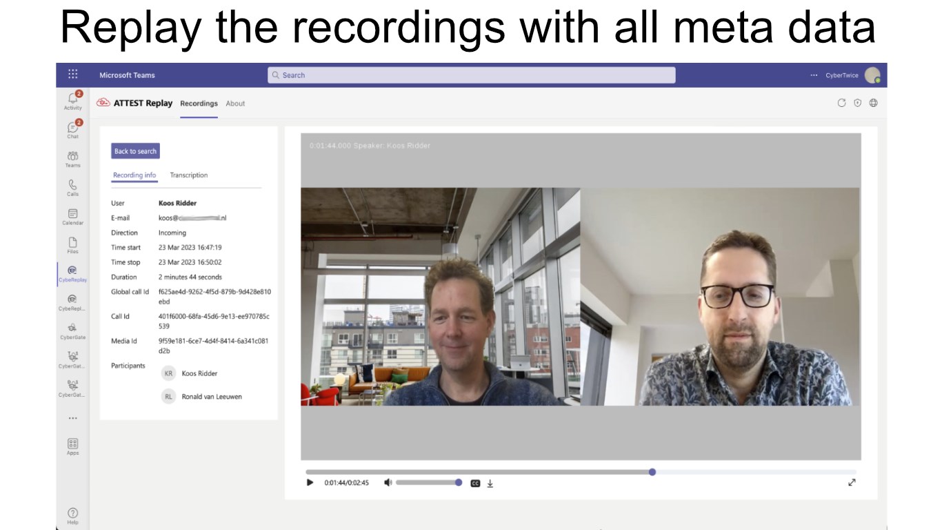This screenshot has width=942, height=530.
Task: Click into the Teams Search box
Action: 472,75
